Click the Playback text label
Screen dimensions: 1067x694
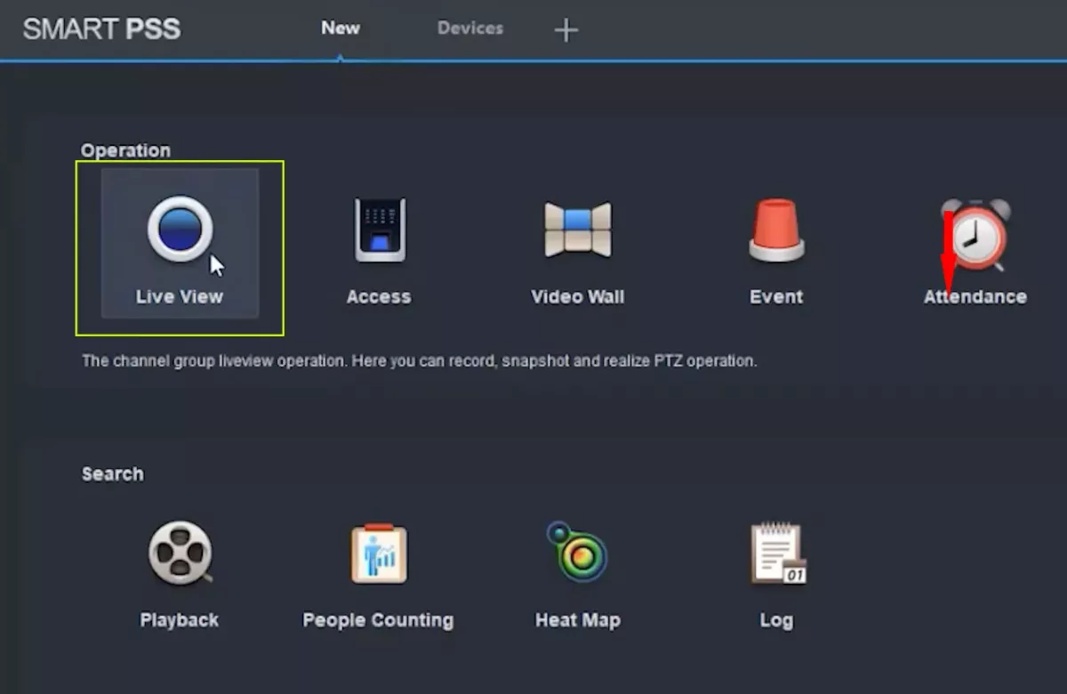tap(180, 620)
